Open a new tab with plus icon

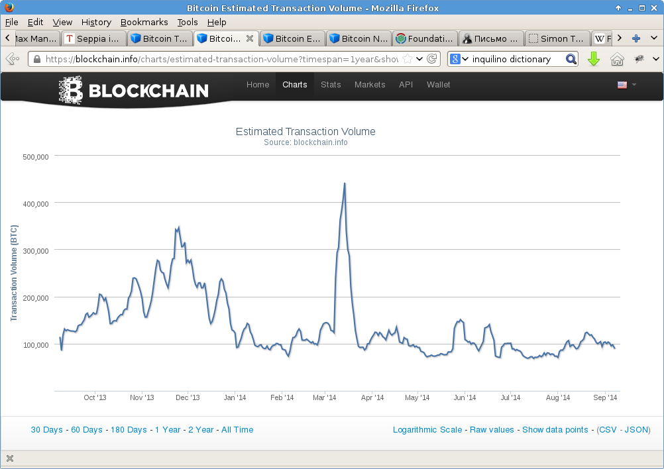click(x=636, y=38)
